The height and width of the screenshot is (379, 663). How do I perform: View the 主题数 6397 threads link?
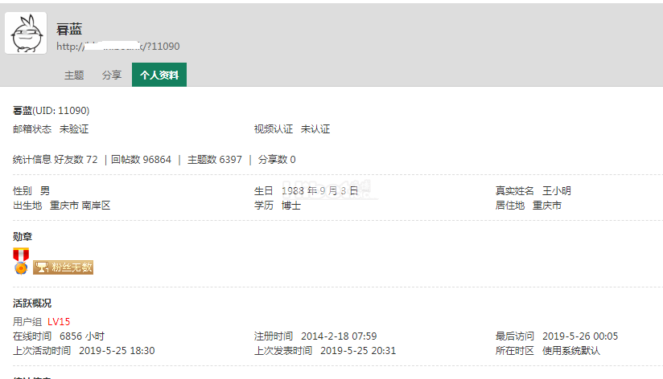tap(214, 160)
